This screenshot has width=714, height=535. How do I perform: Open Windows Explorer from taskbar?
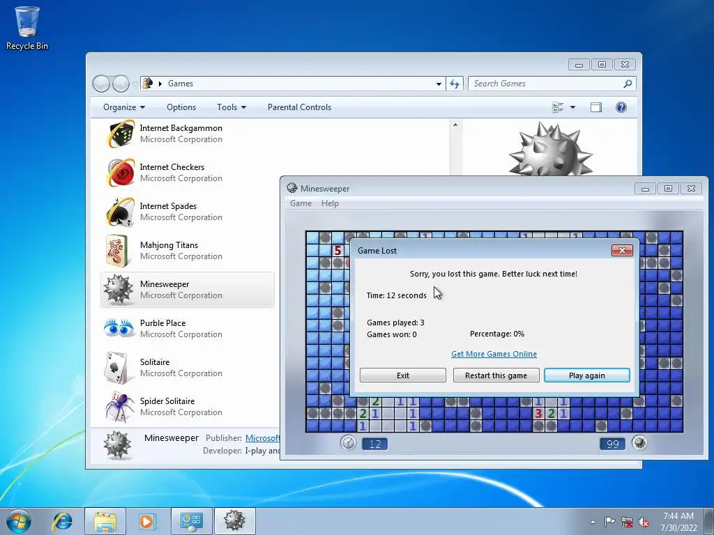(105, 521)
